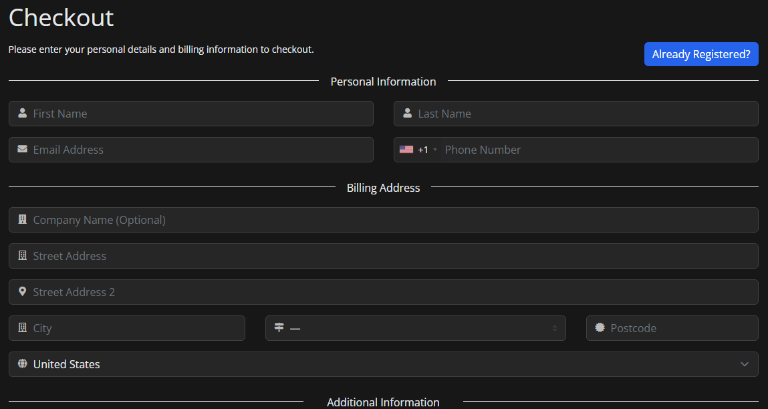Image resolution: width=768 pixels, height=409 pixels.
Task: Click the US flag icon in phone field
Action: tap(406, 150)
